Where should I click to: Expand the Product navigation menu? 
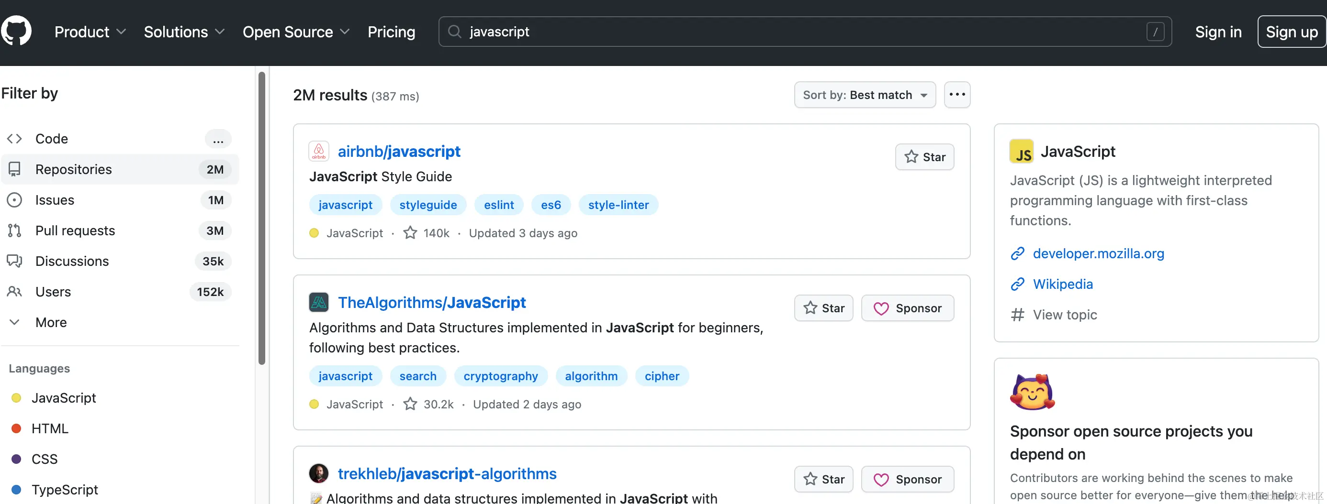coord(90,32)
